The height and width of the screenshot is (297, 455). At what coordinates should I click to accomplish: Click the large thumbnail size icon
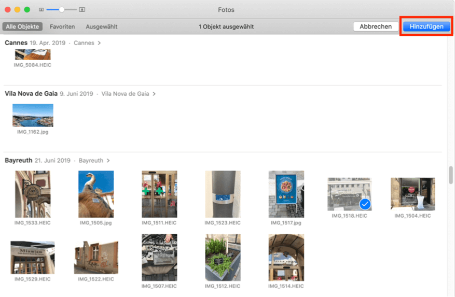(x=82, y=10)
